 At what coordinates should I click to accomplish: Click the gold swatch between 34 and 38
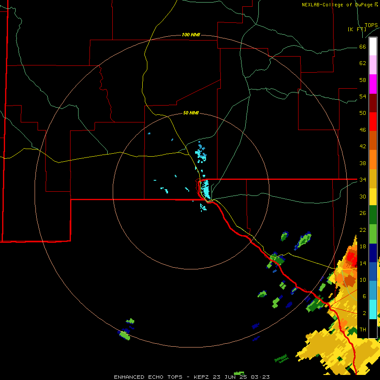(x=373, y=179)
